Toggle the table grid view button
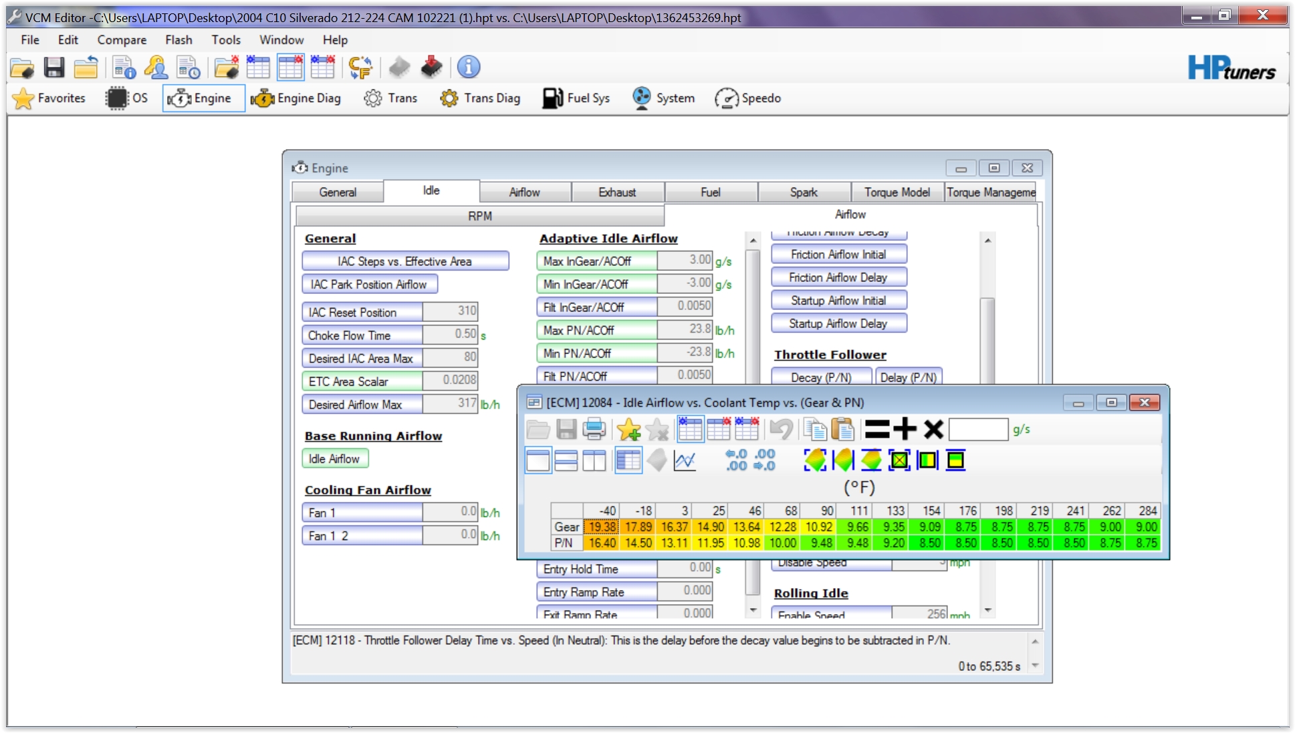The height and width of the screenshot is (733, 1295). (x=628, y=460)
